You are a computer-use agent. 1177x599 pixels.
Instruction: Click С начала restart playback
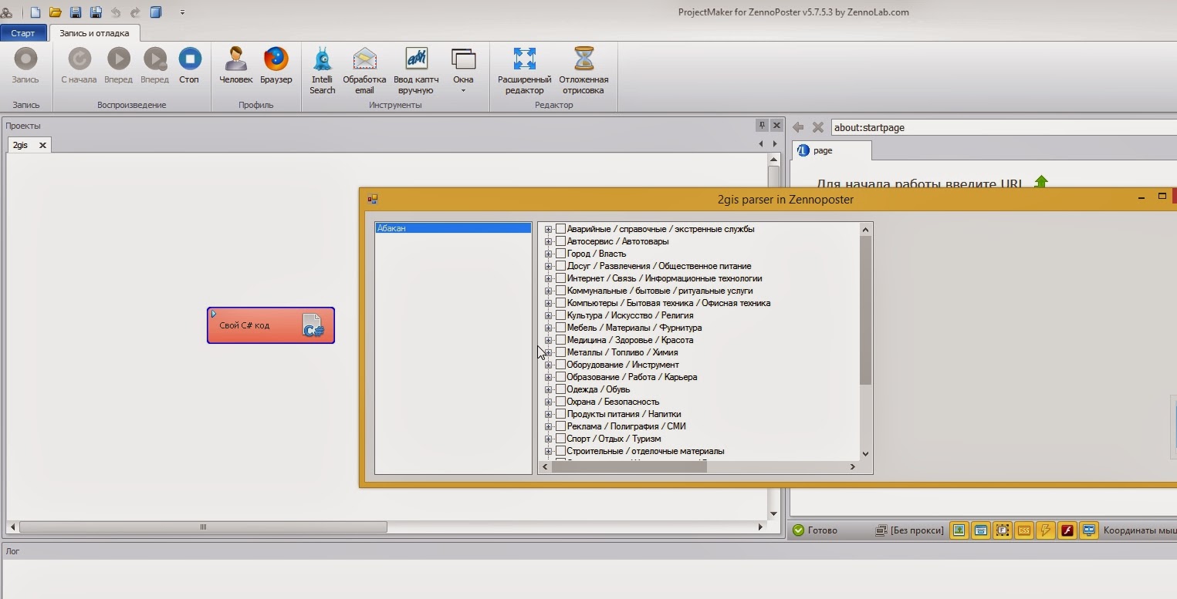pos(79,66)
